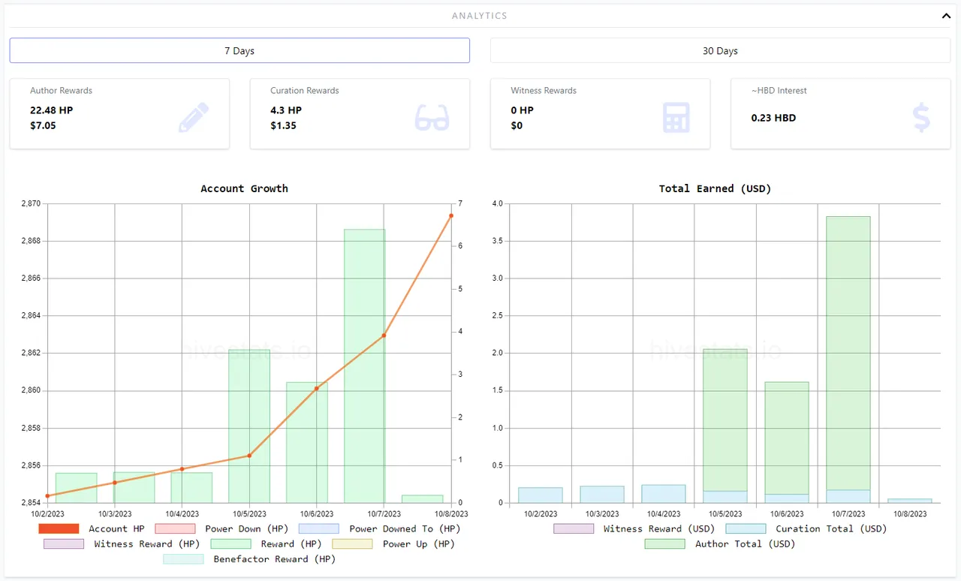Click the 10/5/2023 reward bar in Account Growth

(249, 426)
